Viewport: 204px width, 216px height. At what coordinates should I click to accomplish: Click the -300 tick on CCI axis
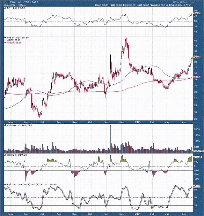point(196,179)
